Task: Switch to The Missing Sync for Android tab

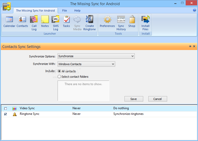Action: [35, 11]
